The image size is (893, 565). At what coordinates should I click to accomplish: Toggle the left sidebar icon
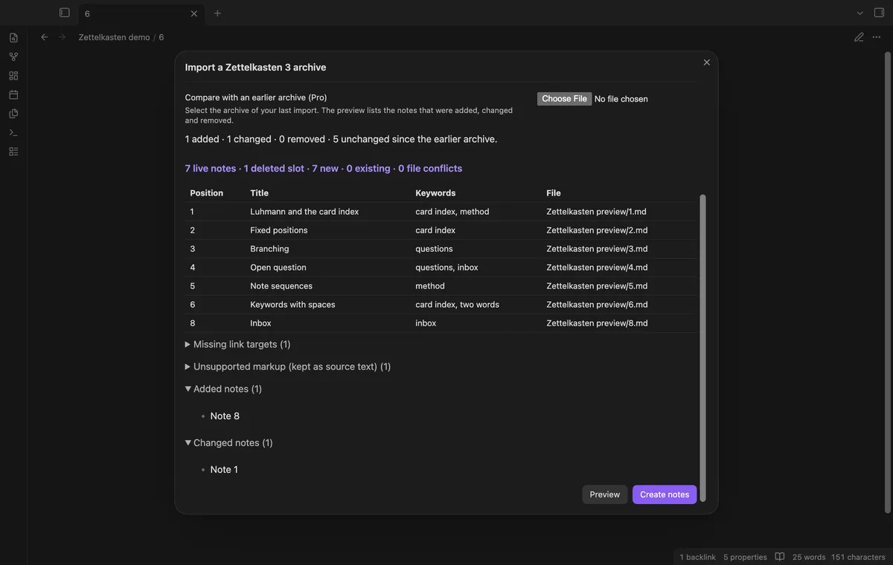[x=65, y=13]
